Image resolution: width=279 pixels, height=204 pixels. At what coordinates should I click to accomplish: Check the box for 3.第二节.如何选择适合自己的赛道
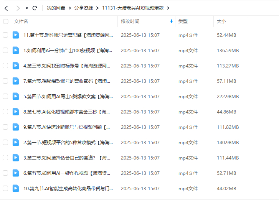pyautogui.click(x=5, y=158)
